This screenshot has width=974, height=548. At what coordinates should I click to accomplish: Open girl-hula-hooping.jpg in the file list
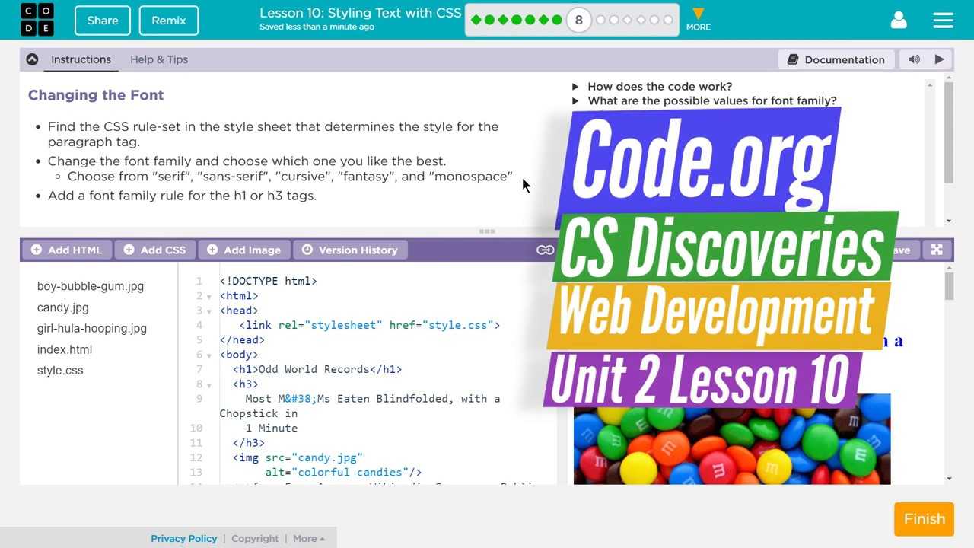pyautogui.click(x=92, y=328)
